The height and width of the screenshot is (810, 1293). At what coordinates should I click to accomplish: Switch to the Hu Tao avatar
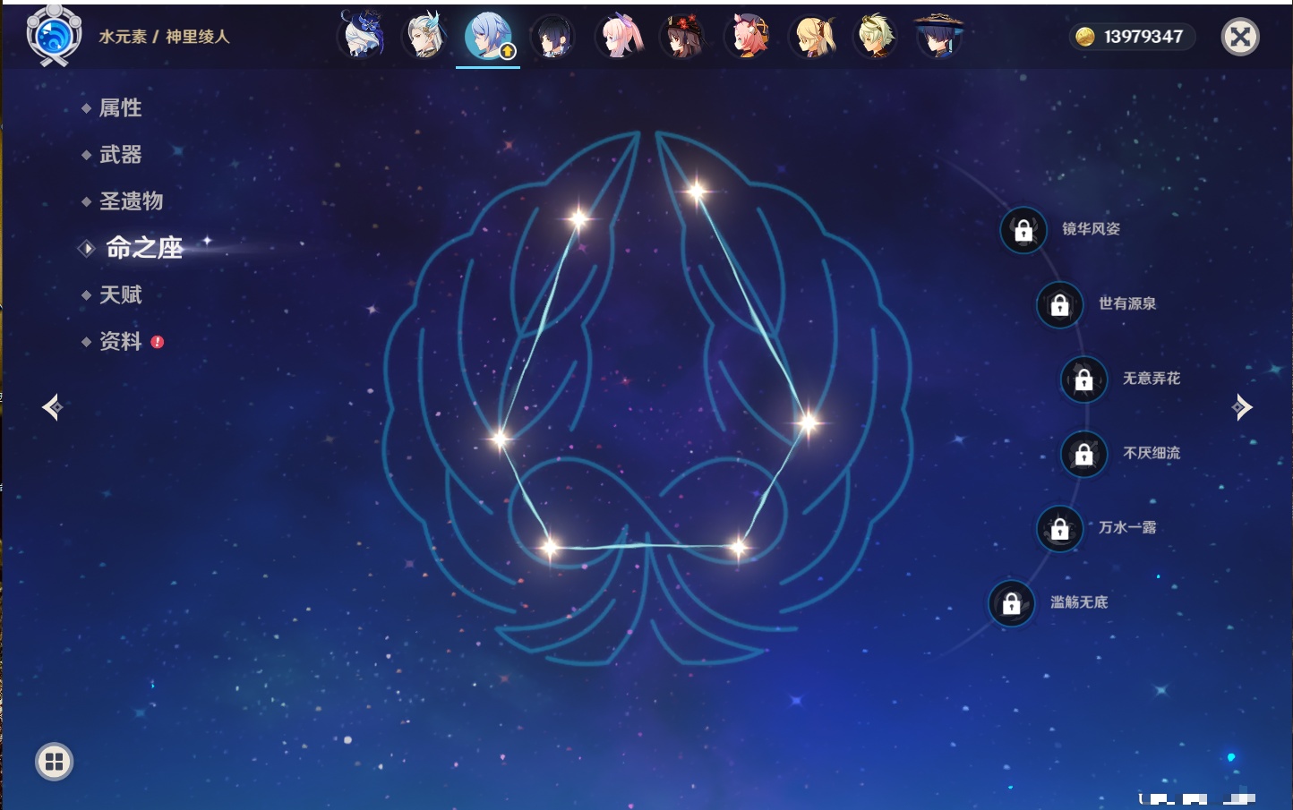(x=682, y=37)
